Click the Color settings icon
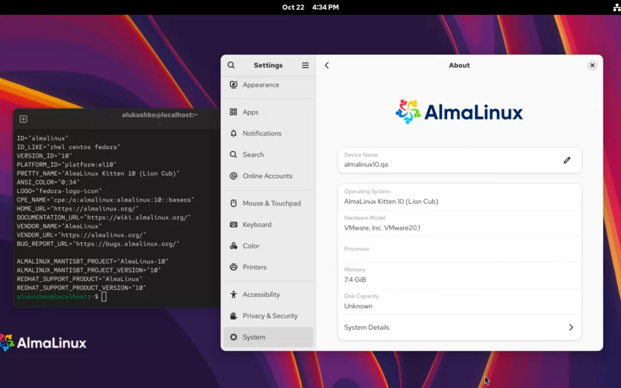 (233, 246)
